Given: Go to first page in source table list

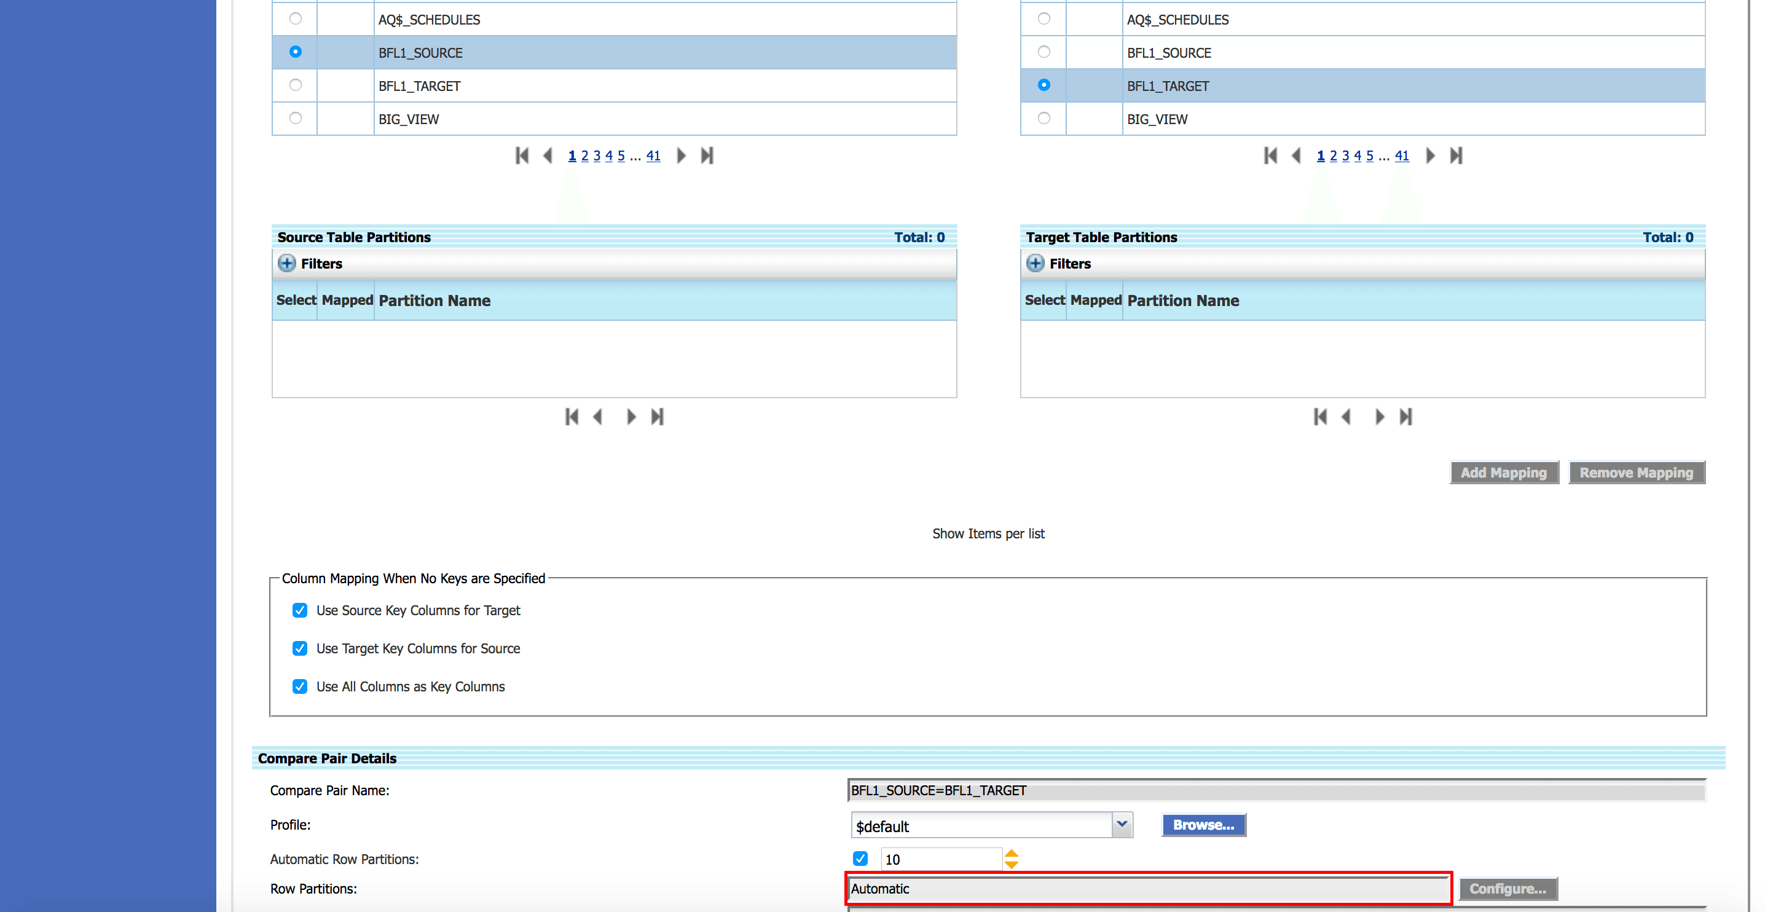Looking at the screenshot, I should 522,155.
